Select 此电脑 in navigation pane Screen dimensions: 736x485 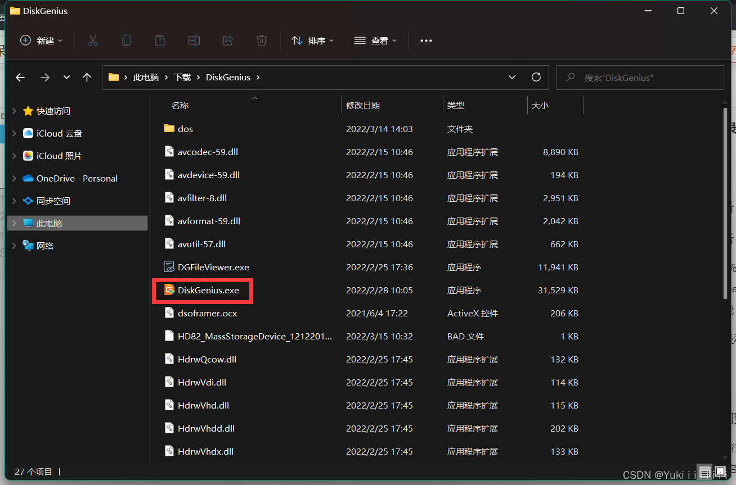click(x=77, y=223)
